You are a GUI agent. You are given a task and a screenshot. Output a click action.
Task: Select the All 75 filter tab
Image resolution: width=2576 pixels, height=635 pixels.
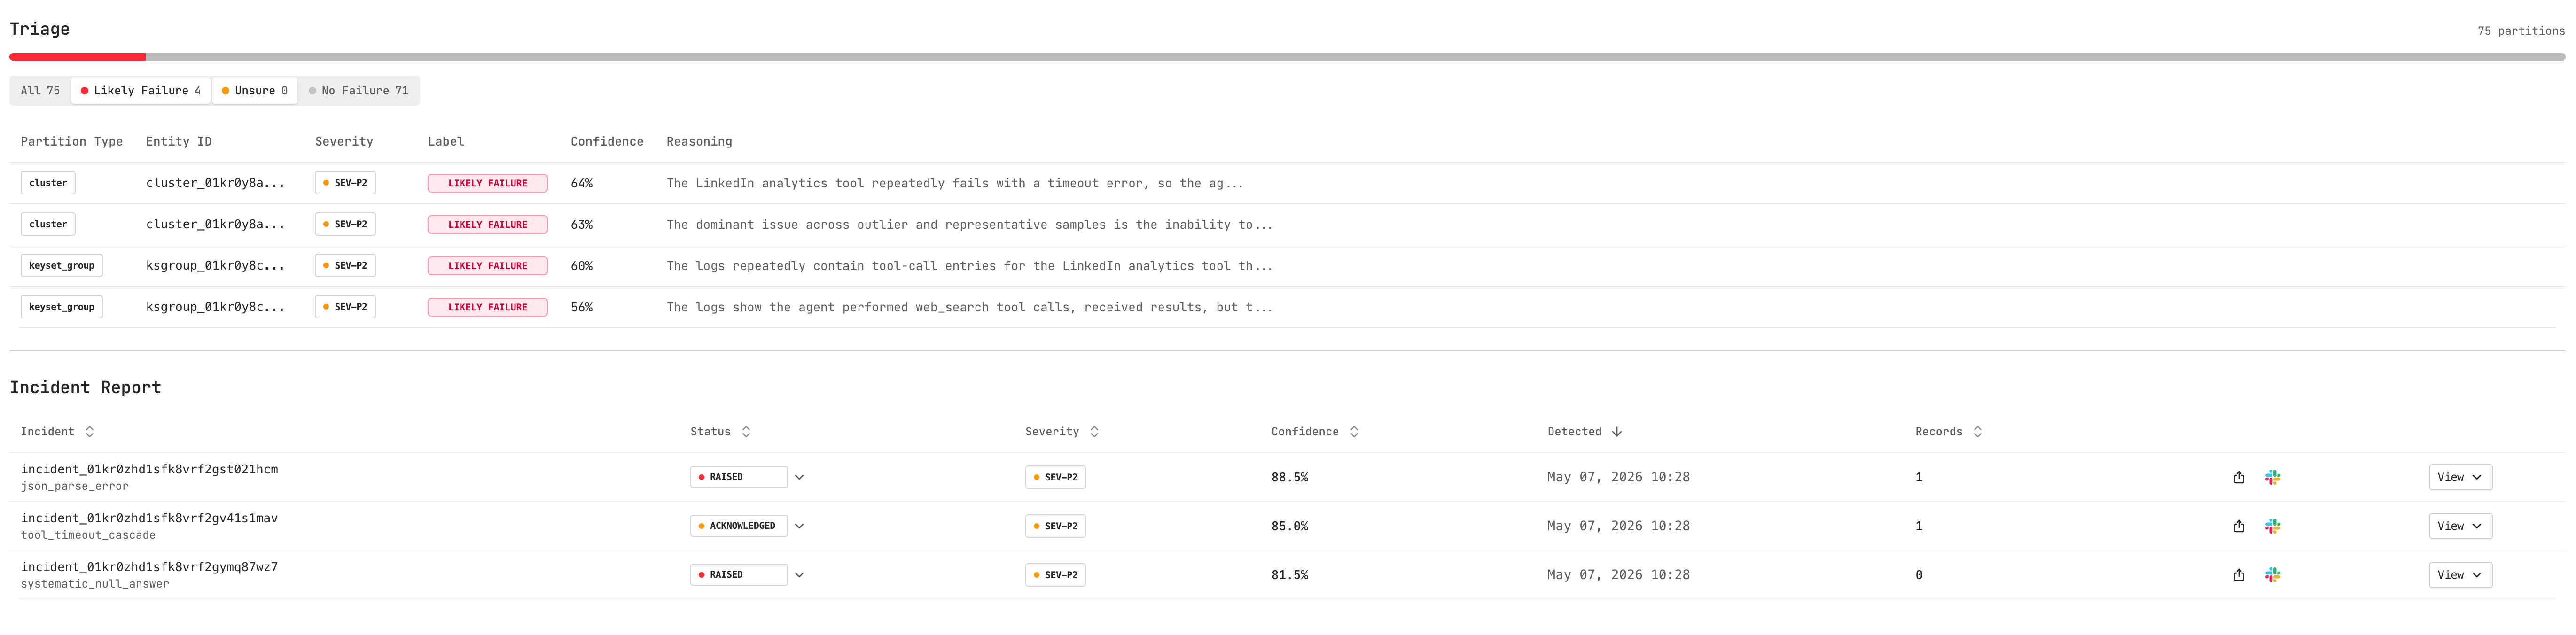click(40, 91)
